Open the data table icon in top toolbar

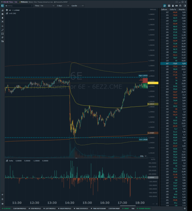[169, 6]
